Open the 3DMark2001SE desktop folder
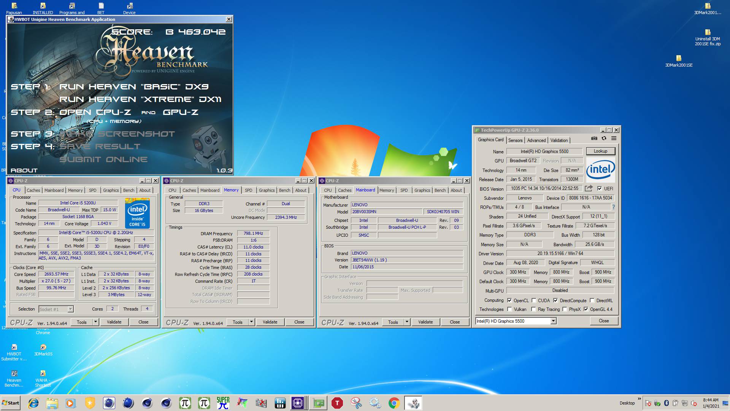730x411 pixels. pos(679,61)
